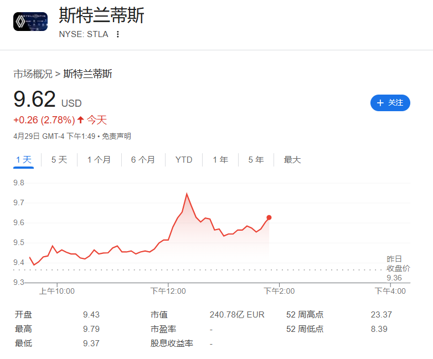Screen dimensions: 433x359
Task: Click the 斯特兰蒂斯 page title
Action: pos(101,15)
